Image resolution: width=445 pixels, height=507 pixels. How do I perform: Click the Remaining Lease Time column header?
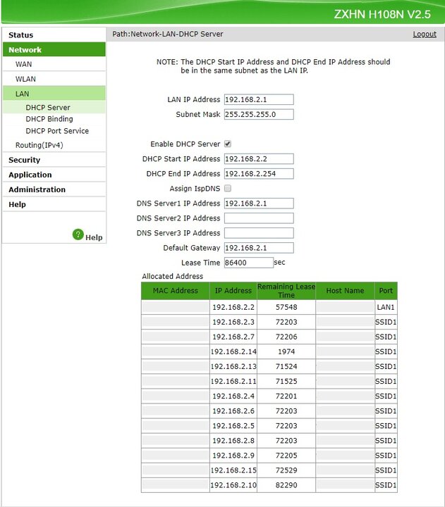(286, 291)
